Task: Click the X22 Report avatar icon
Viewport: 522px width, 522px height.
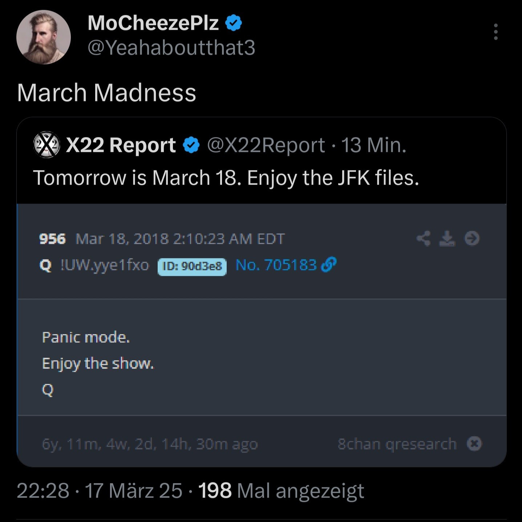Action: point(46,145)
